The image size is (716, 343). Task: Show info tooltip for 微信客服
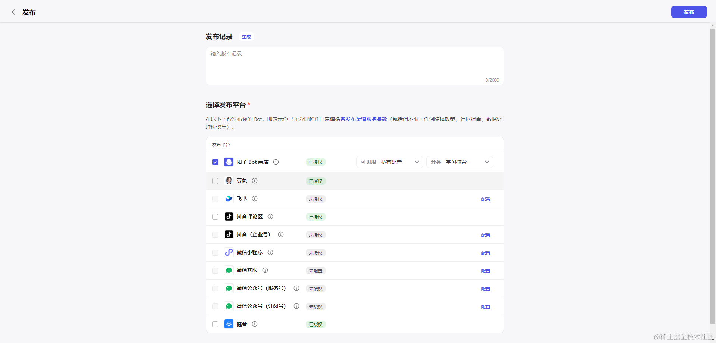[265, 270]
